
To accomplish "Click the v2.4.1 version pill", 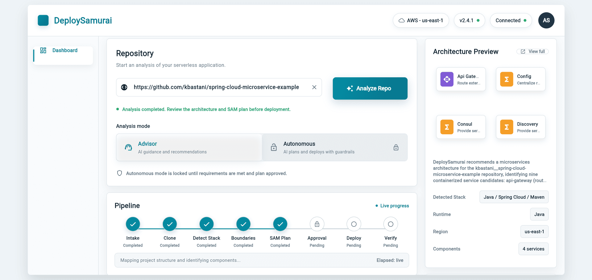I will coord(469,20).
